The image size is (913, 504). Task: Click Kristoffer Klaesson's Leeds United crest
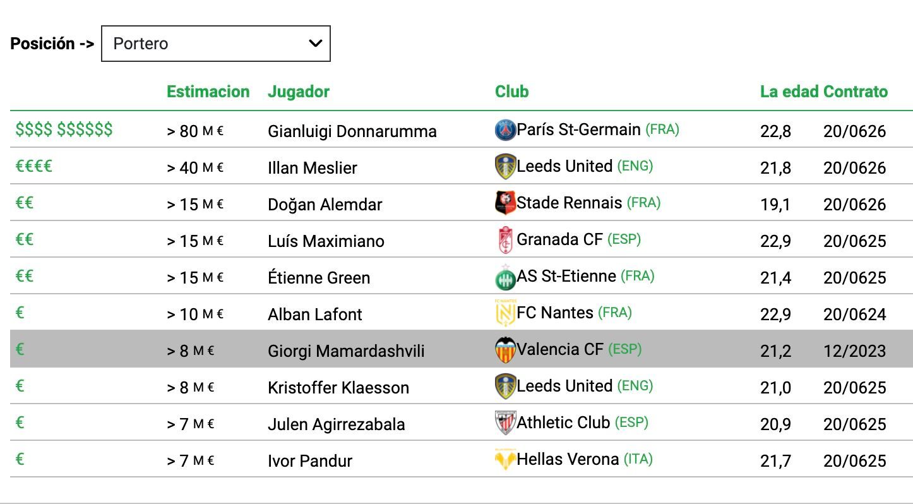[505, 387]
